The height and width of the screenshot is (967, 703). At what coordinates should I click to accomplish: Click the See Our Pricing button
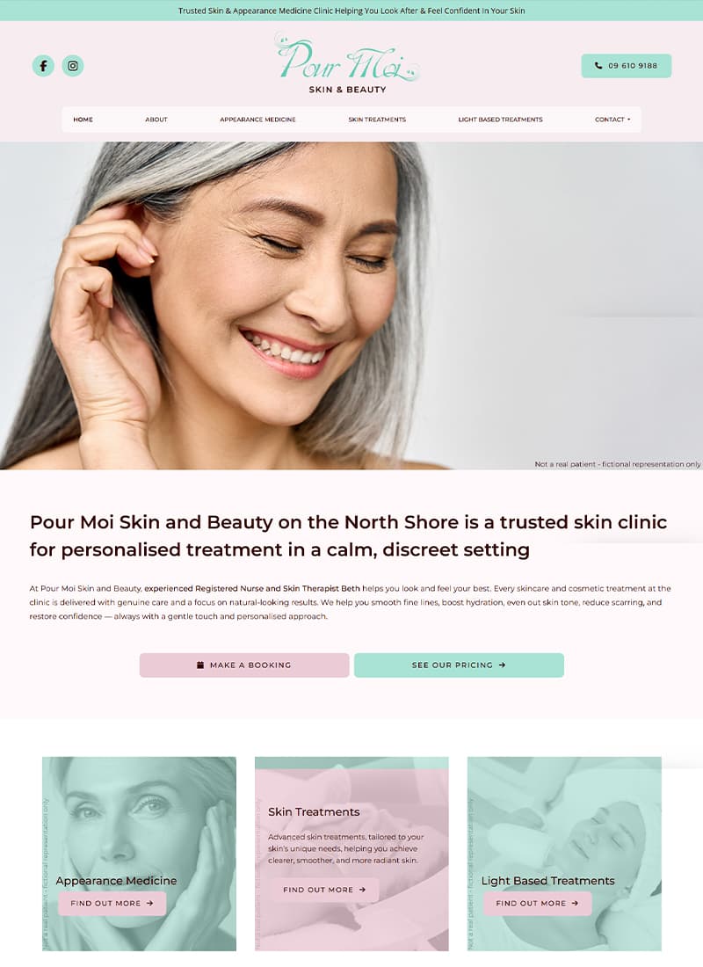459,665
